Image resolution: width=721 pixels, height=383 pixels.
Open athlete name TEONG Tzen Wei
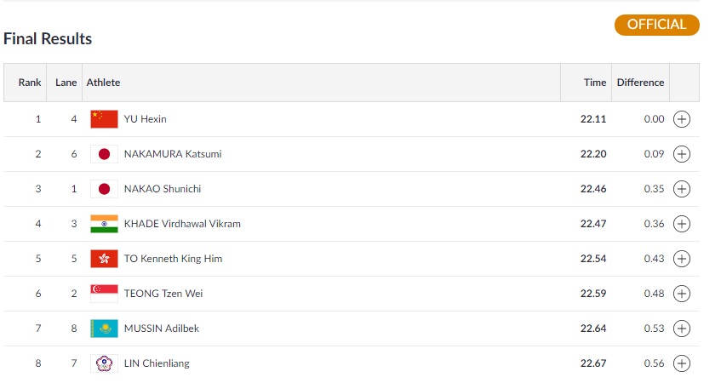click(163, 294)
